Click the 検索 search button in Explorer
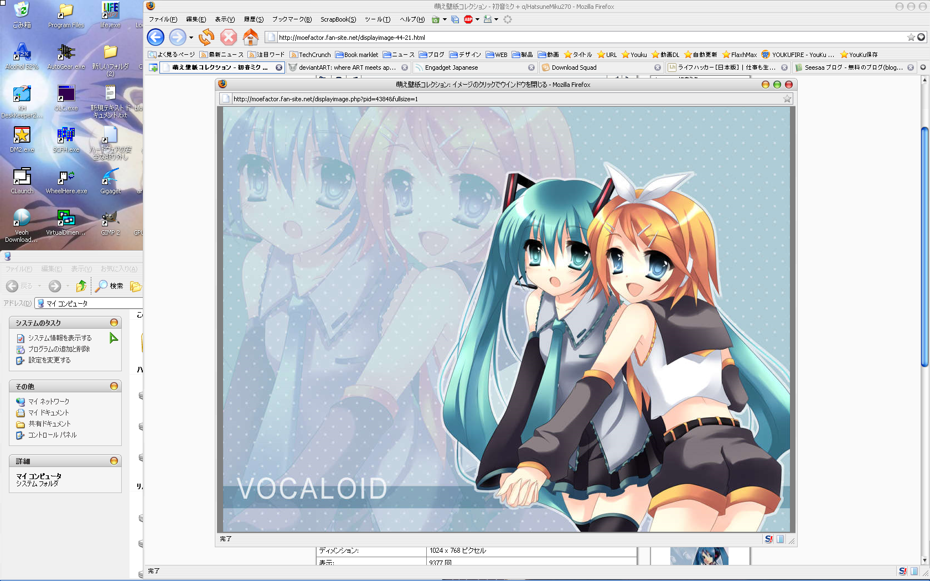The image size is (930, 581). pyautogui.click(x=109, y=286)
